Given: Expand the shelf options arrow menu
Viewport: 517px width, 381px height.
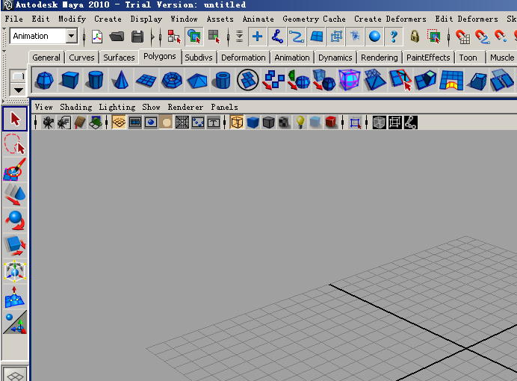Looking at the screenshot, I should tap(18, 90).
